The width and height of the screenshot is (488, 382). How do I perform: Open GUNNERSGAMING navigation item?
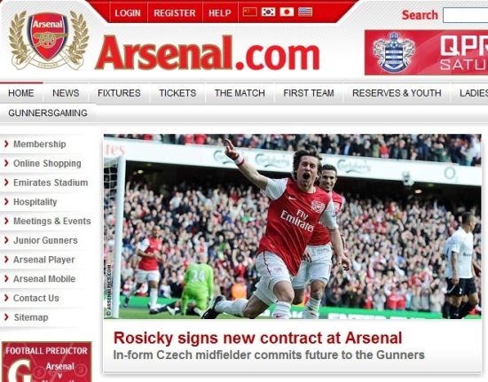click(x=48, y=113)
